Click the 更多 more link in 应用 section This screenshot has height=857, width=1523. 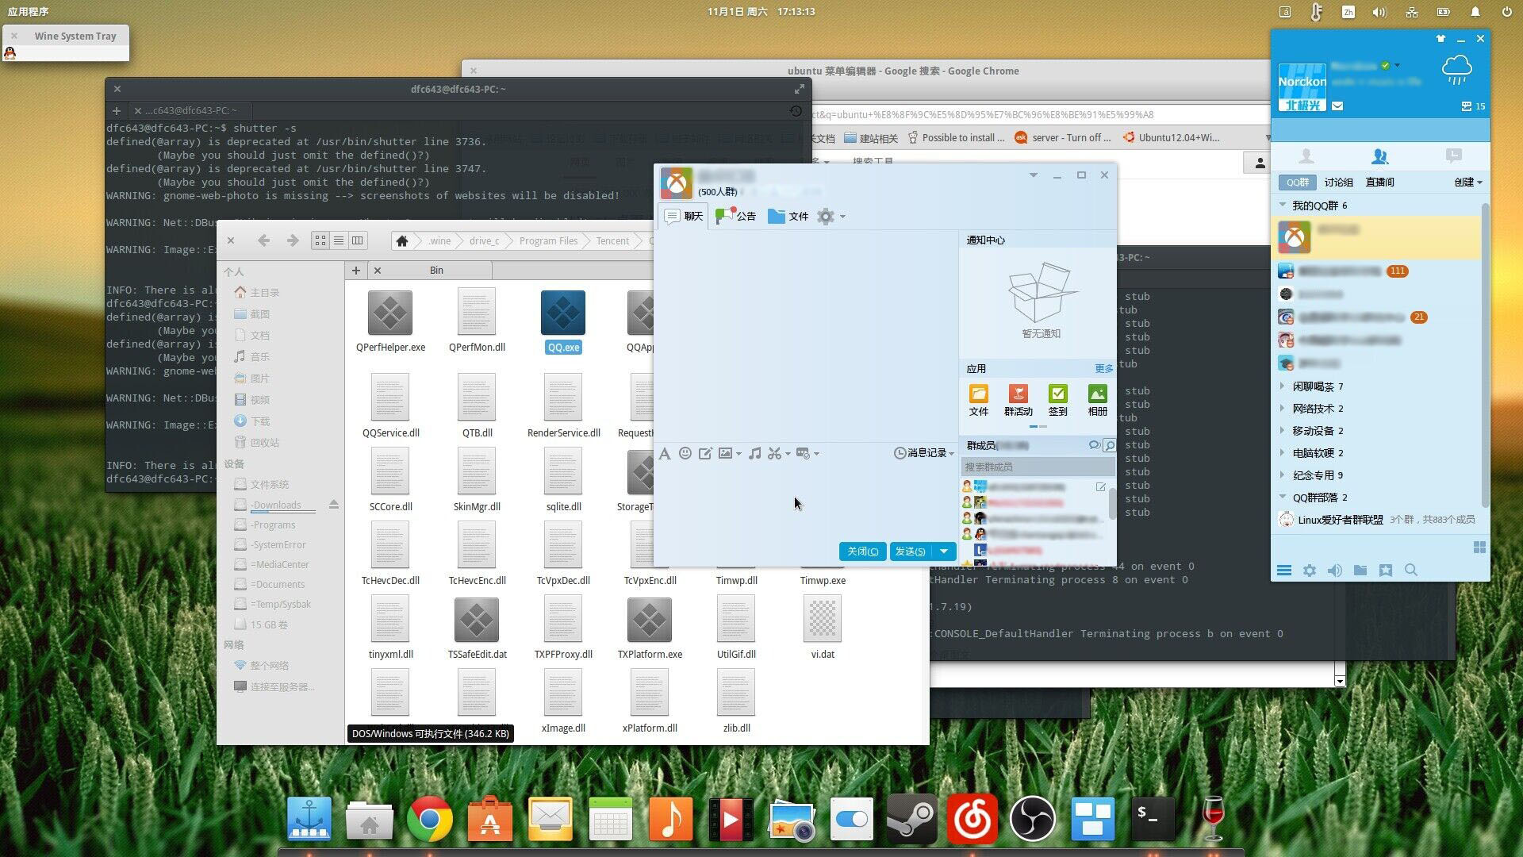coord(1103,369)
